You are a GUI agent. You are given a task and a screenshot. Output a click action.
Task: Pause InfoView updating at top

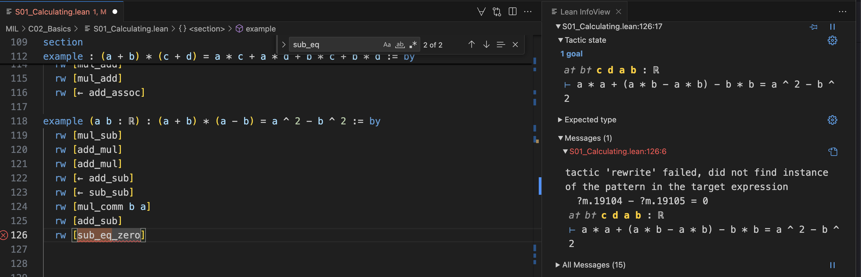point(832,27)
